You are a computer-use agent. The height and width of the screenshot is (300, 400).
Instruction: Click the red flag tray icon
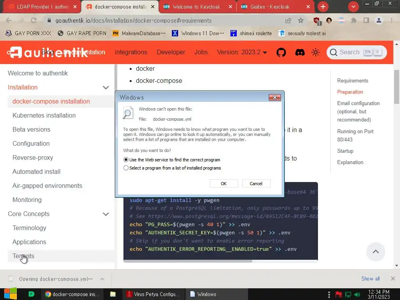click(339, 295)
